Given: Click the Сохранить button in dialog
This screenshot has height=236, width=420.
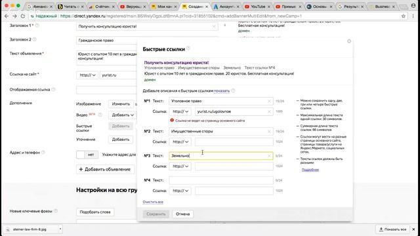Looking at the screenshot, I should (x=156, y=214).
